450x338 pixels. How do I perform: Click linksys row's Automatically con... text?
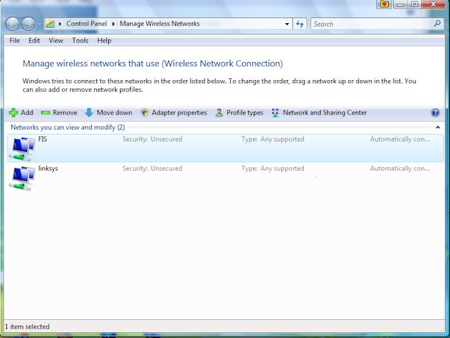click(x=400, y=168)
